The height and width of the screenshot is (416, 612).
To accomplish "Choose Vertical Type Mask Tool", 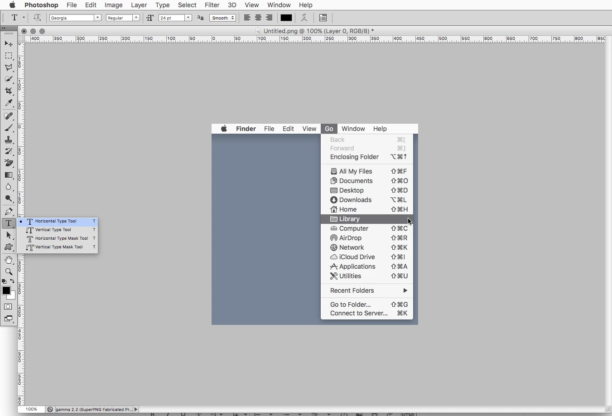I will pos(58,247).
